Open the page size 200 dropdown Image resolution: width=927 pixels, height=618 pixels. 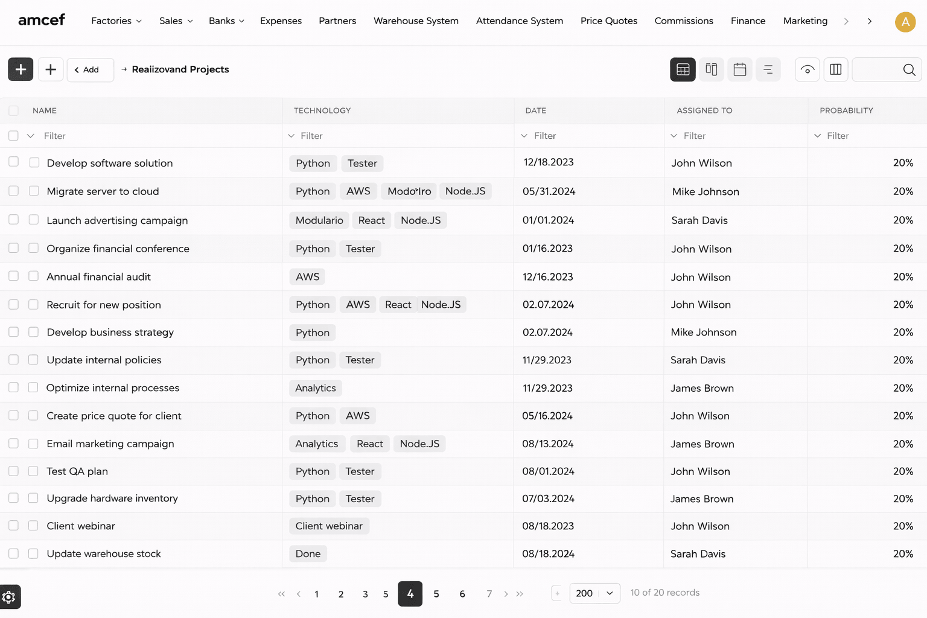pos(594,593)
